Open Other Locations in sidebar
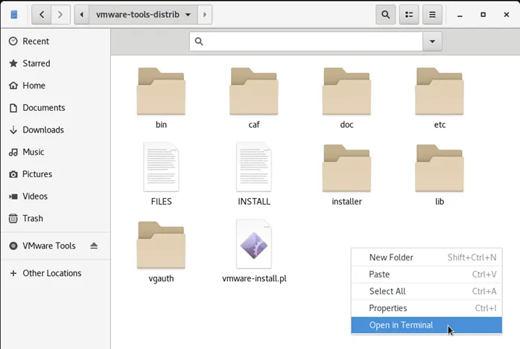This screenshot has width=520, height=349. click(55, 273)
